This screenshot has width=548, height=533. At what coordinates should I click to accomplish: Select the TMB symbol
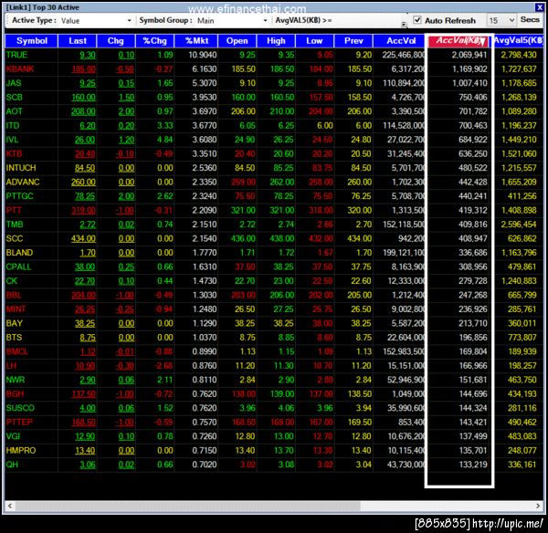pyautogui.click(x=15, y=225)
